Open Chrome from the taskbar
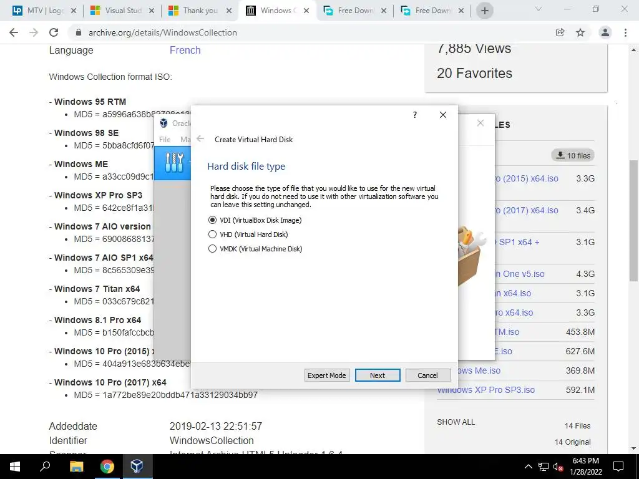Image resolution: width=639 pixels, height=479 pixels. 107,467
